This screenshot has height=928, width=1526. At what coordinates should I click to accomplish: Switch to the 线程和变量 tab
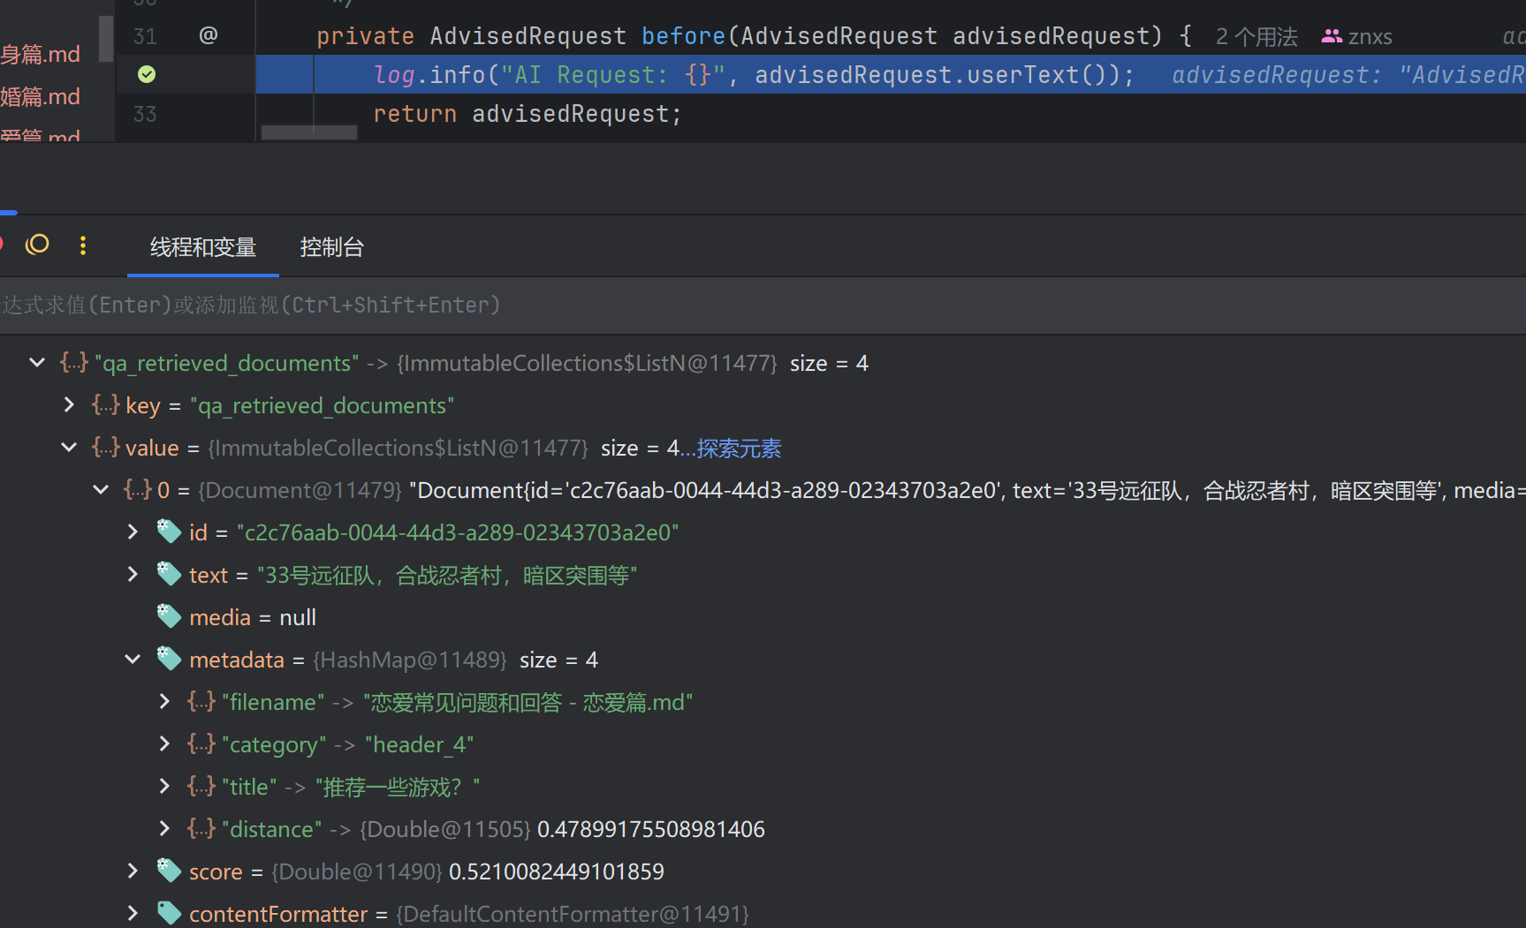pos(203,247)
